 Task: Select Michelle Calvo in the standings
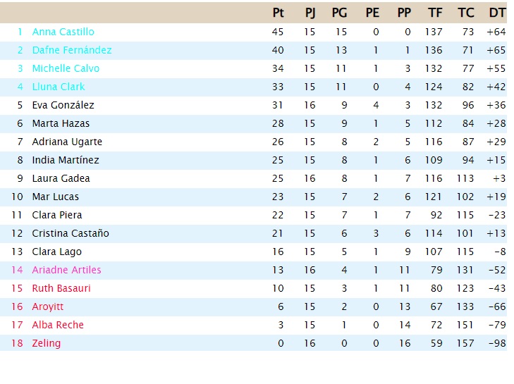(66, 68)
